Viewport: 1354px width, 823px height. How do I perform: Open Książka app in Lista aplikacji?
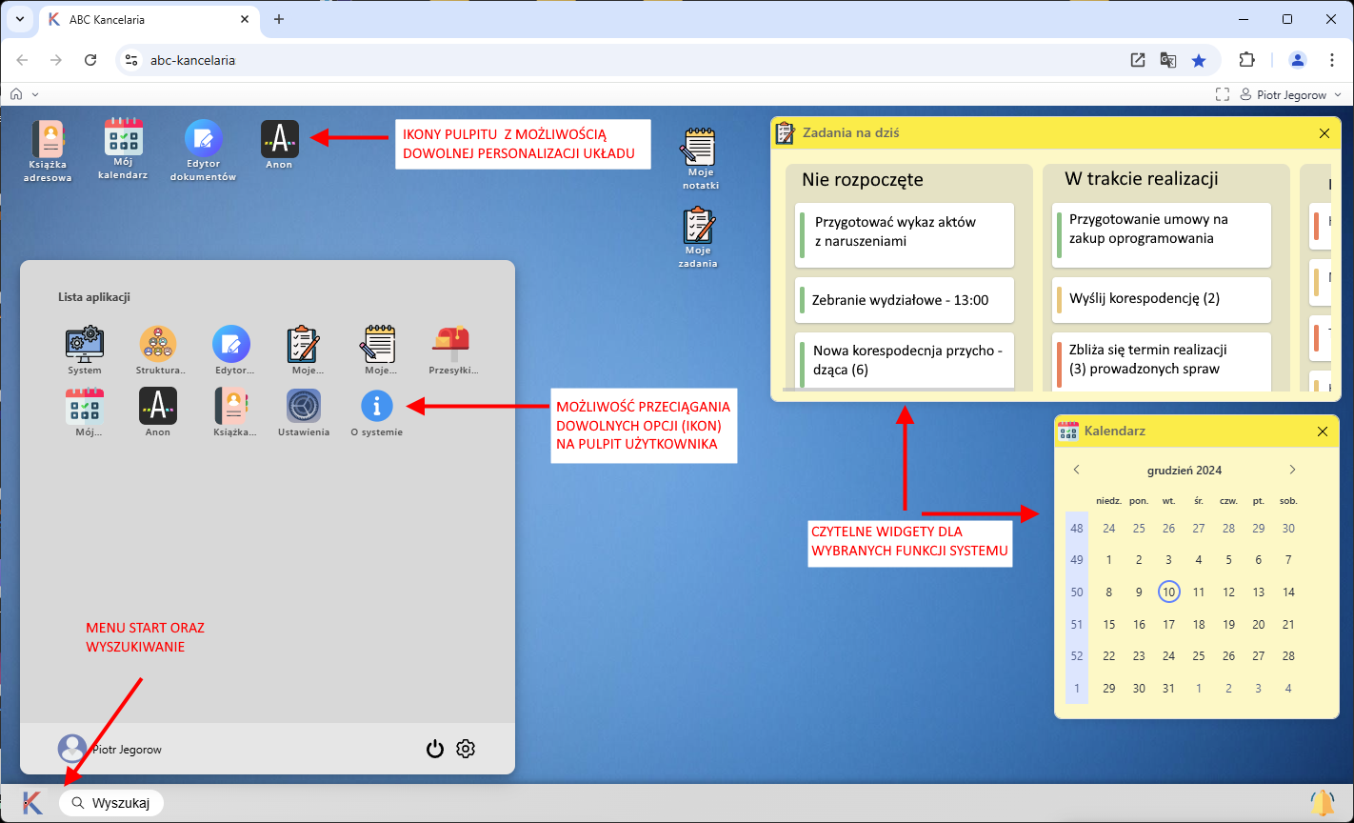[232, 412]
